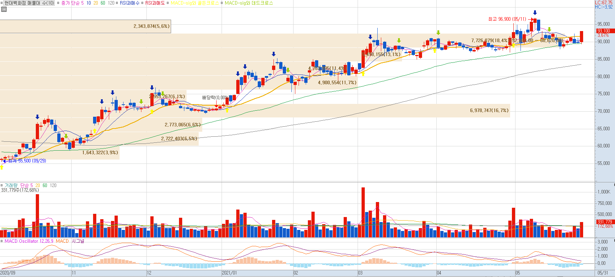Click the LC:67.75 readout
Image resolution: width=615 pixels, height=277 pixels.
(x=604, y=2)
